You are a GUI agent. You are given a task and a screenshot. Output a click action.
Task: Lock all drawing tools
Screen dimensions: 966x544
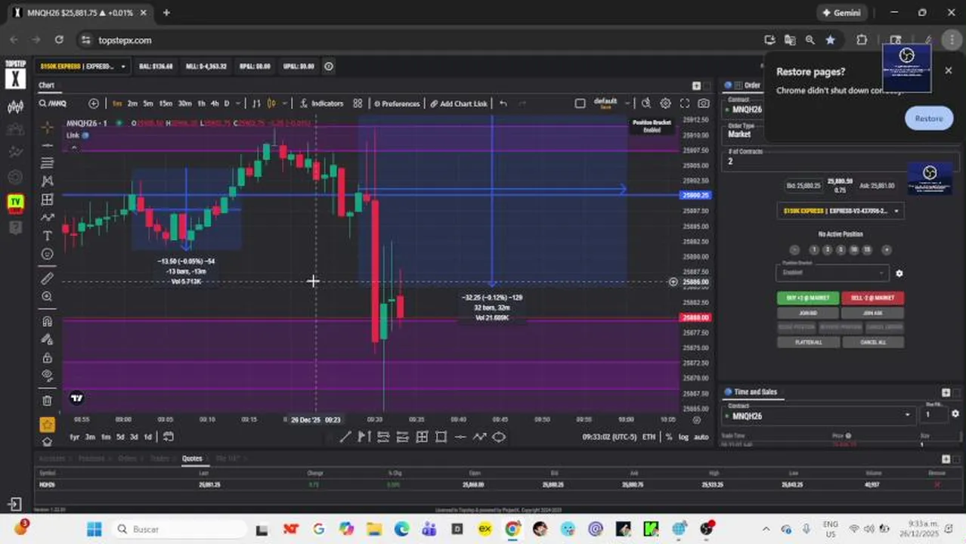[47, 357]
